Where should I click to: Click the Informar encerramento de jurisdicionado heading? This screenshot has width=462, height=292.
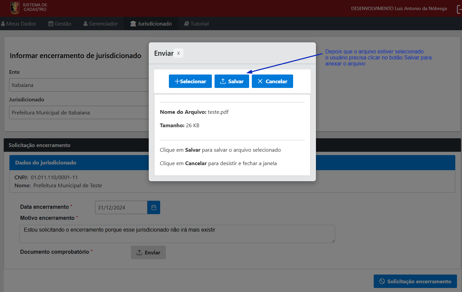76,56
